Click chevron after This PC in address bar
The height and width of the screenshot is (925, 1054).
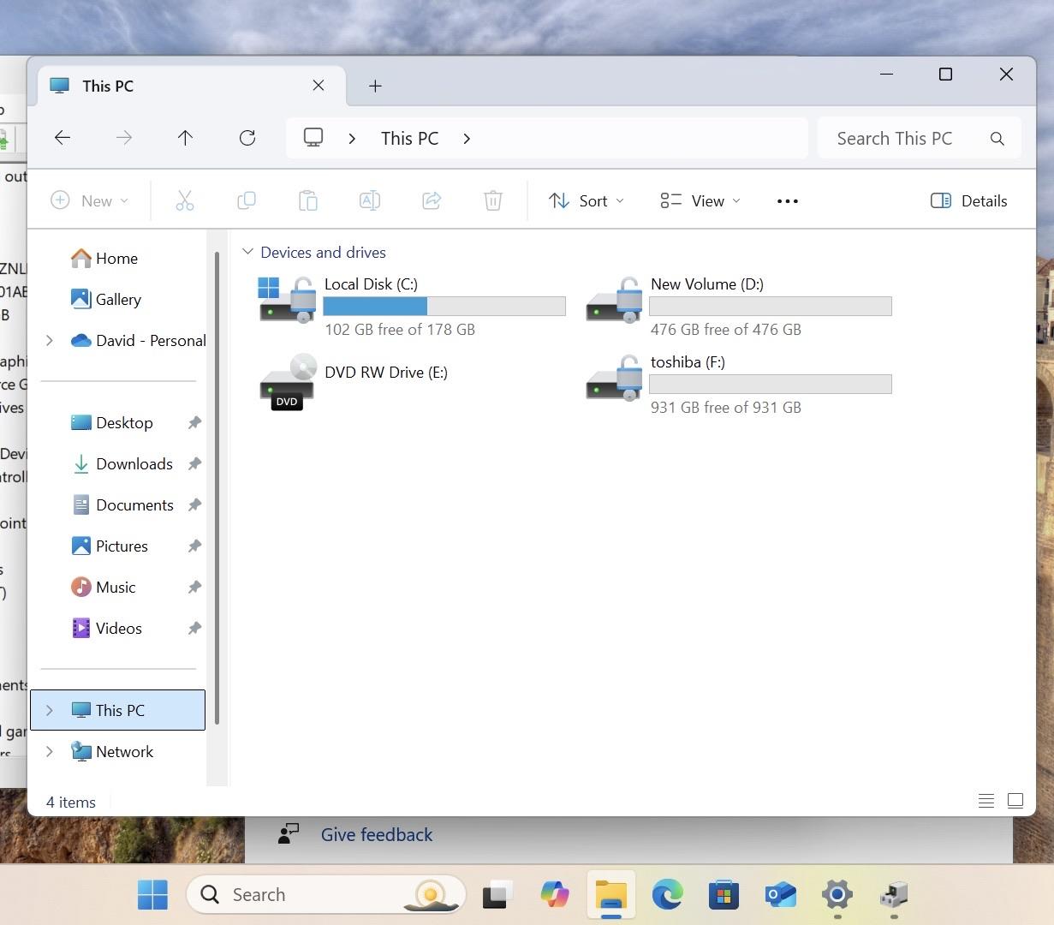click(x=467, y=138)
